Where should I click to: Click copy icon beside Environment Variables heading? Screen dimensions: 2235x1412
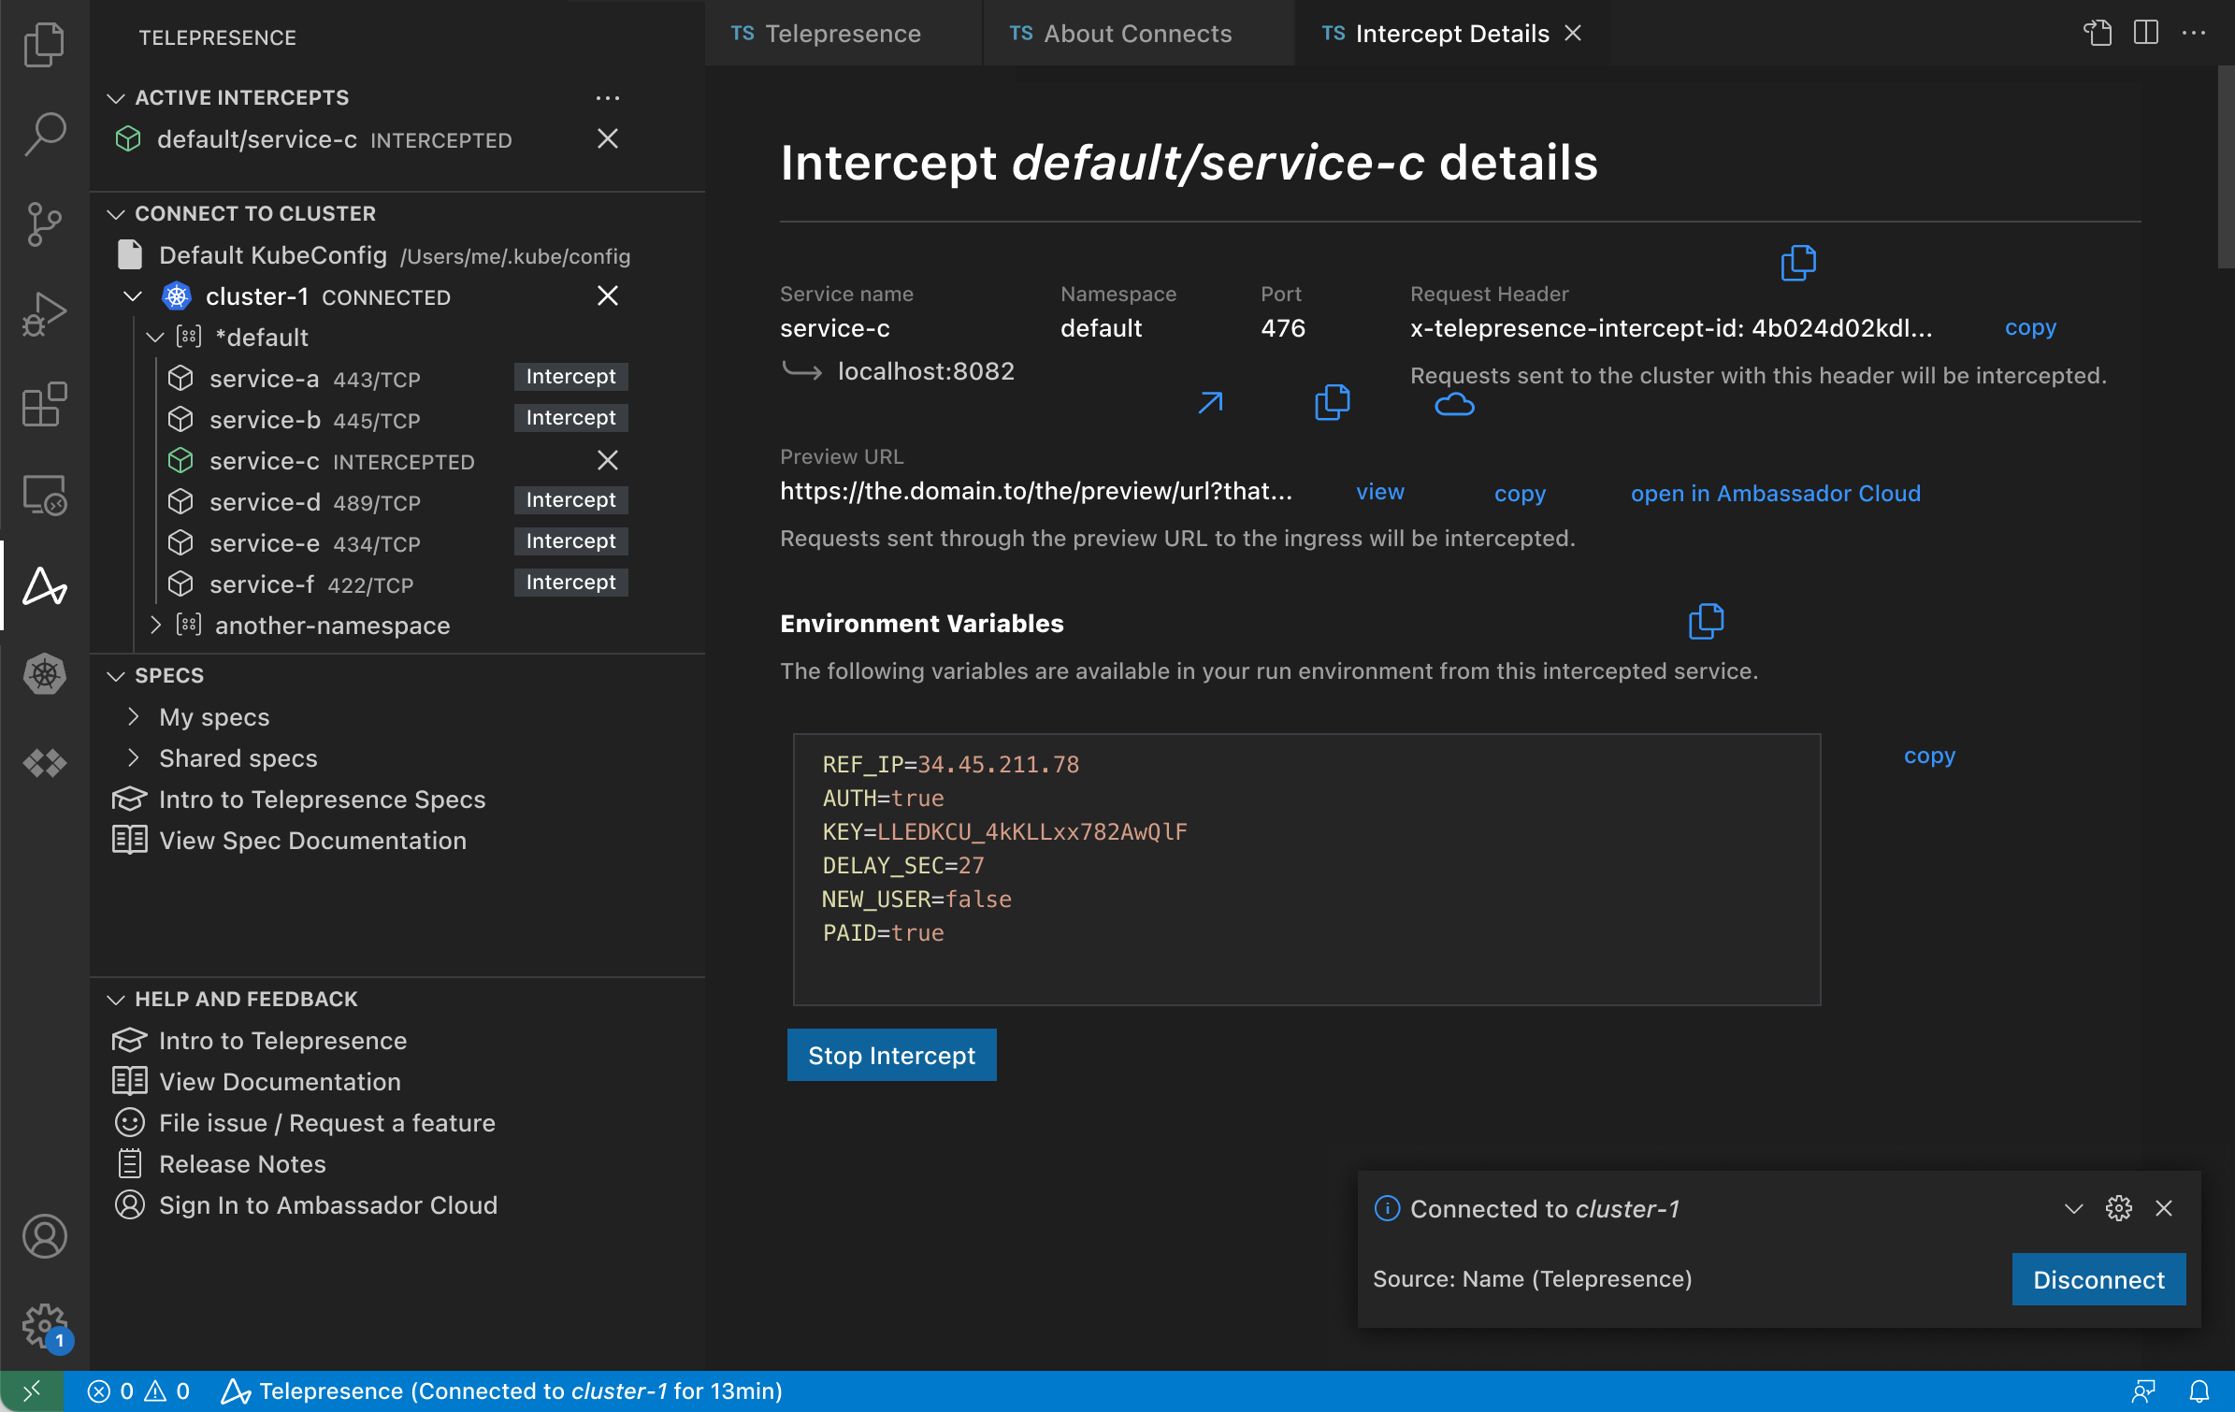click(1706, 621)
